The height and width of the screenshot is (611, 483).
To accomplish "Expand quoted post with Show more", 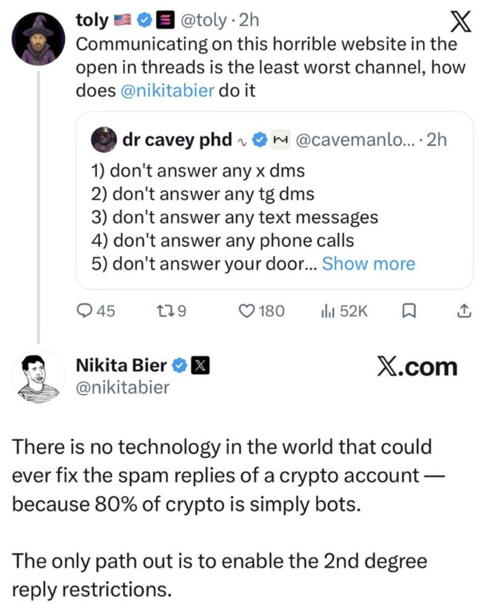I will [x=369, y=264].
